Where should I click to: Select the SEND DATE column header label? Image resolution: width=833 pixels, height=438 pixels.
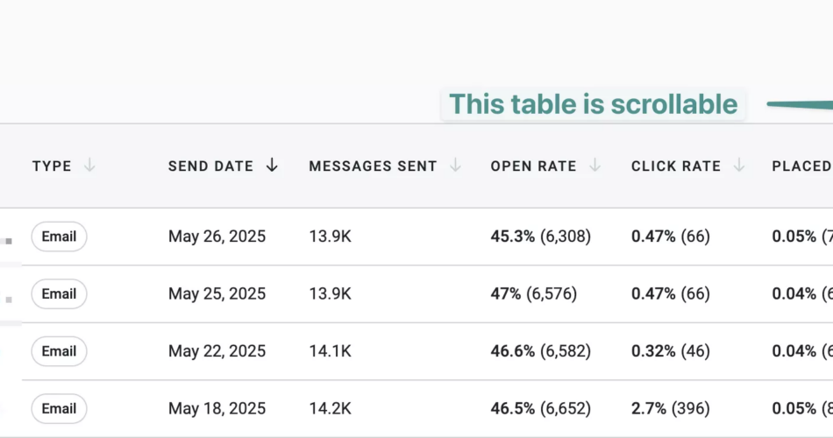[210, 166]
